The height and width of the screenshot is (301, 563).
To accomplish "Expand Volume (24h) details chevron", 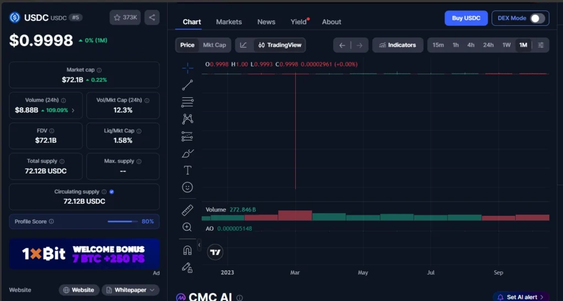I will point(73,110).
